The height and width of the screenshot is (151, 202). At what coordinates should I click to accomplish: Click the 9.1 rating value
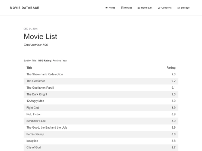[x=174, y=88]
